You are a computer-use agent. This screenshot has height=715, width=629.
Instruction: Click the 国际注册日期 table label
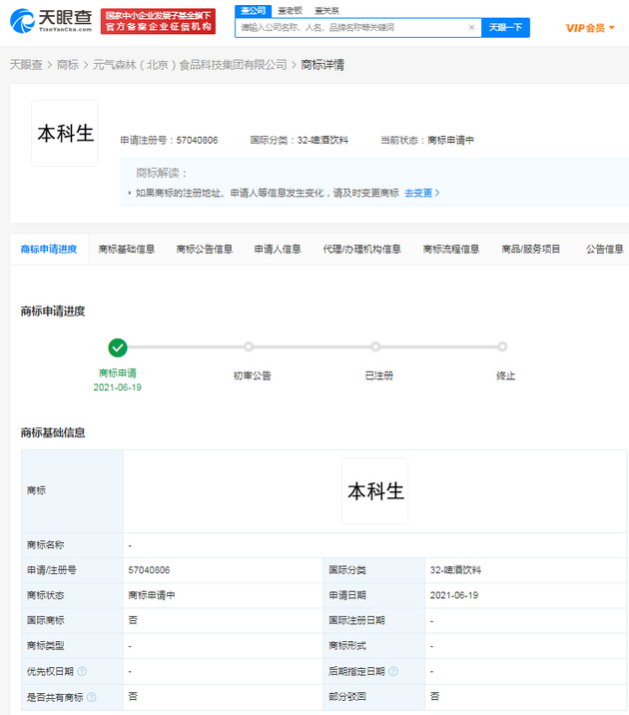[356, 620]
